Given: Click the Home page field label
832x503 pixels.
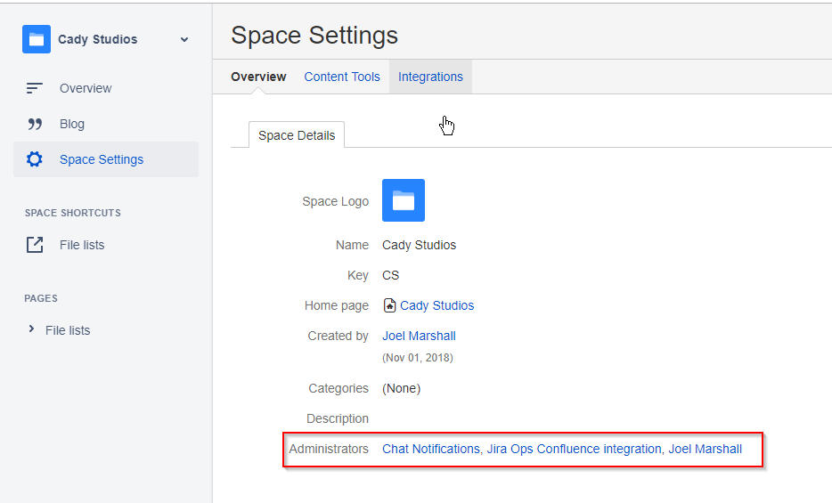Looking at the screenshot, I should pos(336,305).
